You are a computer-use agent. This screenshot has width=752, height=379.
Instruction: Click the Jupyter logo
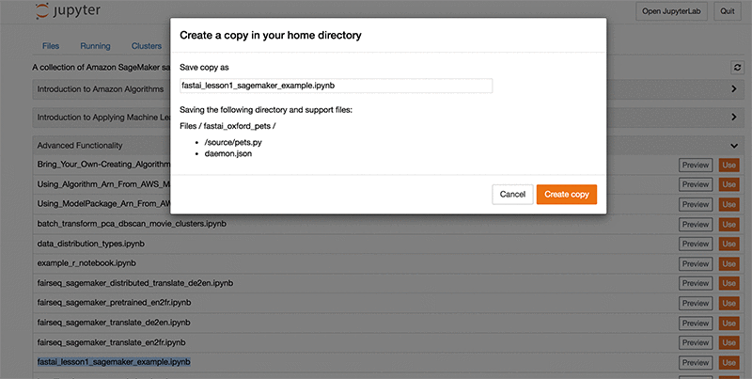click(x=68, y=11)
